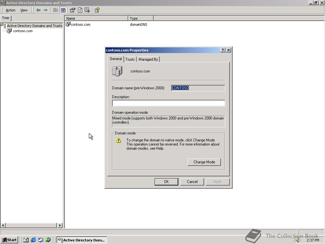This screenshot has height=244, width=325.
Task: Click the Description text field
Action: click(x=168, y=103)
